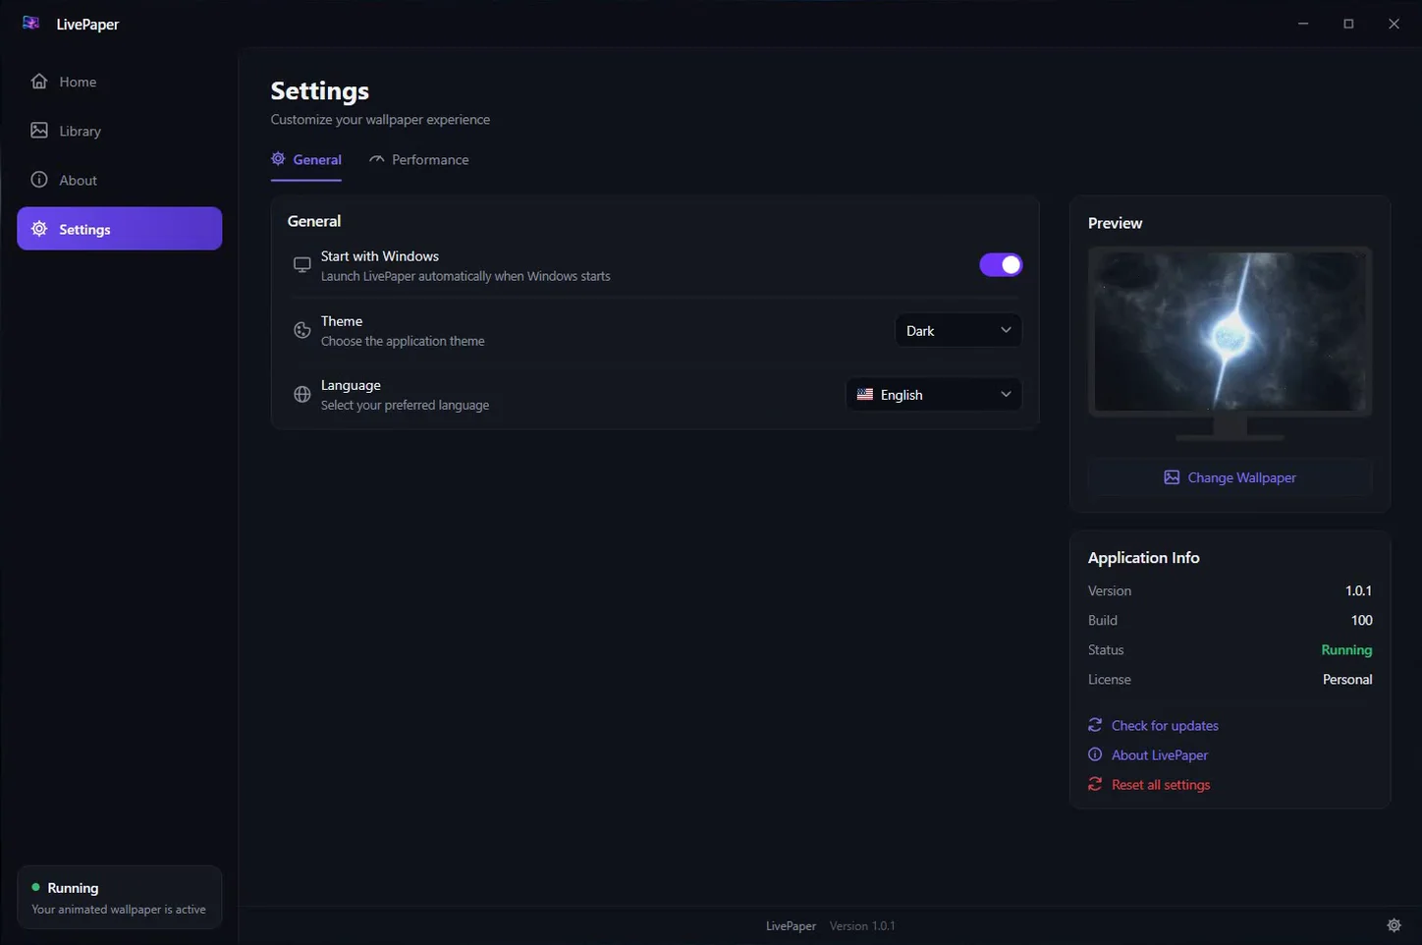
Task: Maximize the LivePaper window
Action: 1348,24
